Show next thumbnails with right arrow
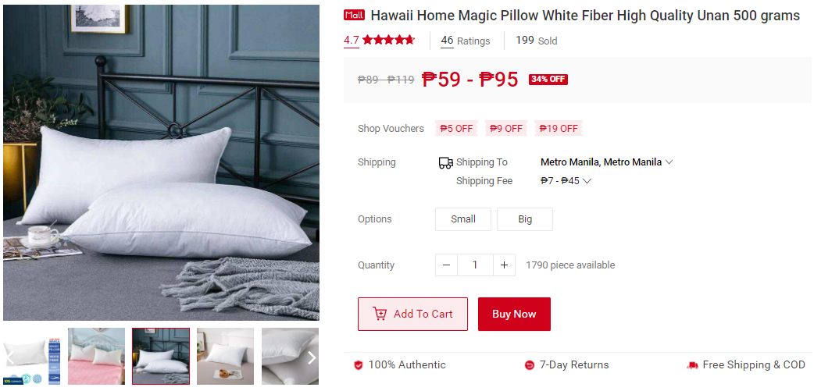The image size is (814, 391). [312, 357]
